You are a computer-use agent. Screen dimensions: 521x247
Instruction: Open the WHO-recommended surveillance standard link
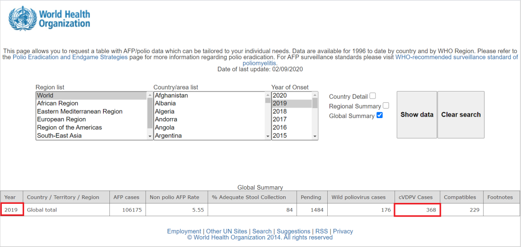point(380,60)
